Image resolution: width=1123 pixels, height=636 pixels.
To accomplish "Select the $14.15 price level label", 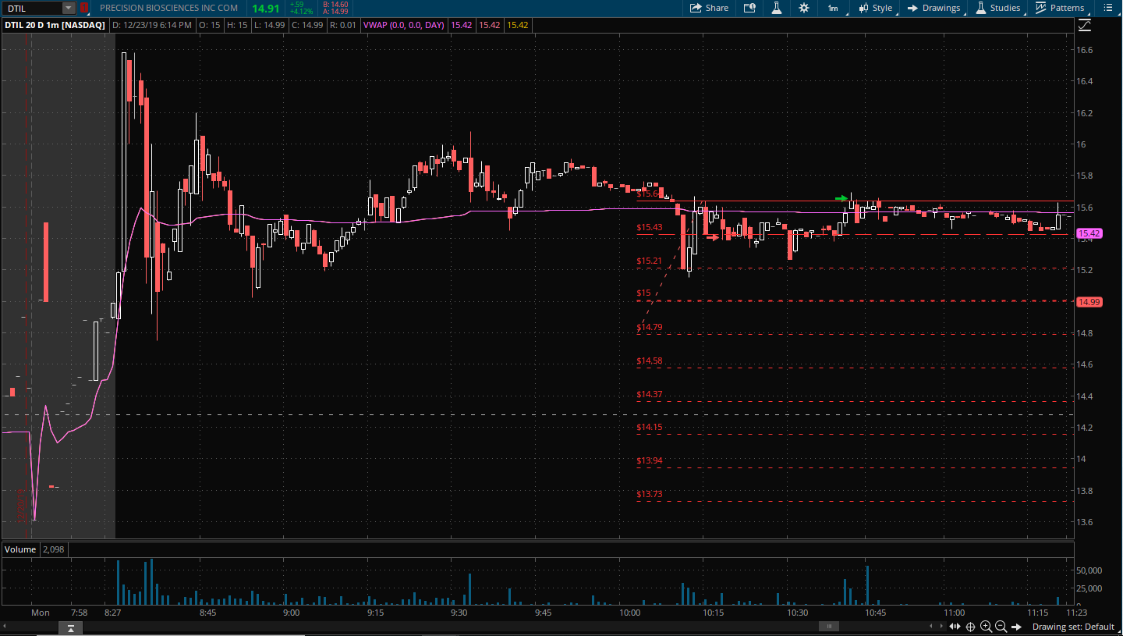I will click(x=650, y=427).
